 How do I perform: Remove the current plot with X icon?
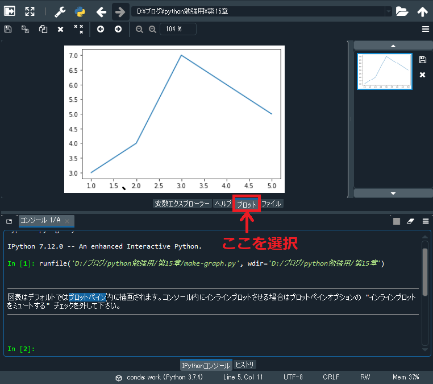pos(60,30)
